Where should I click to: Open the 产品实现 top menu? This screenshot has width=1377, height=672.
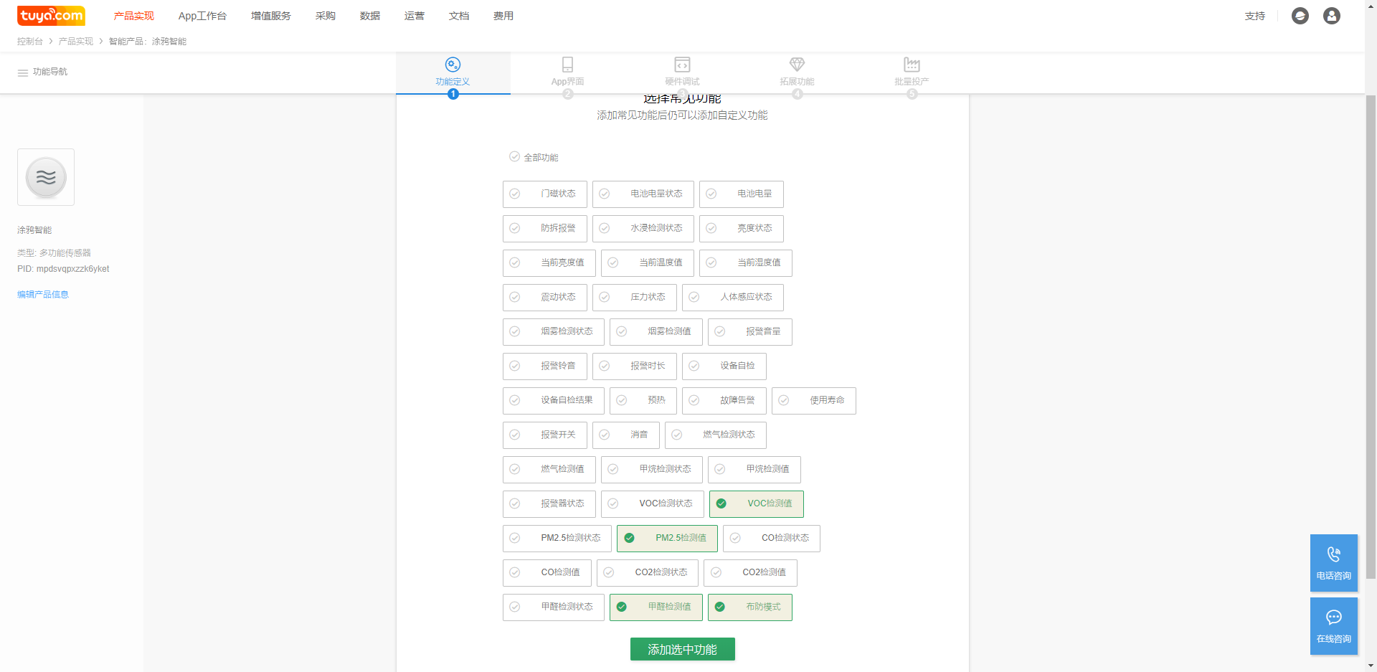[134, 16]
